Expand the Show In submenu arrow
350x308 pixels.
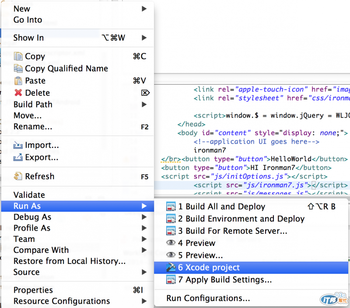tap(144, 38)
